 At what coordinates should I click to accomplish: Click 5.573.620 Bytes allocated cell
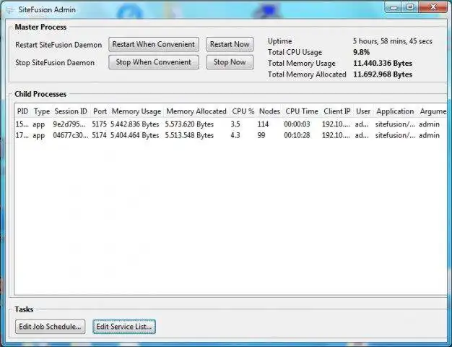coord(189,124)
